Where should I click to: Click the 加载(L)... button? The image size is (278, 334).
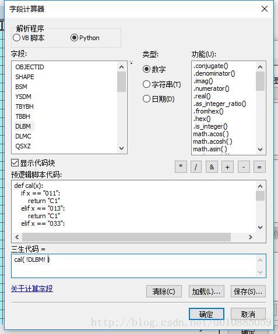tap(206, 291)
